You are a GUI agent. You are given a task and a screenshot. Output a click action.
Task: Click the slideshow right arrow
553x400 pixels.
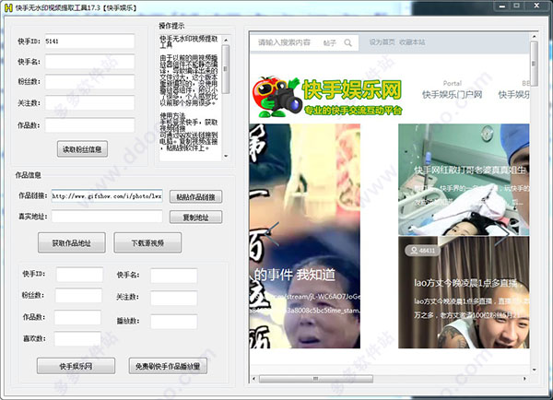click(503, 234)
